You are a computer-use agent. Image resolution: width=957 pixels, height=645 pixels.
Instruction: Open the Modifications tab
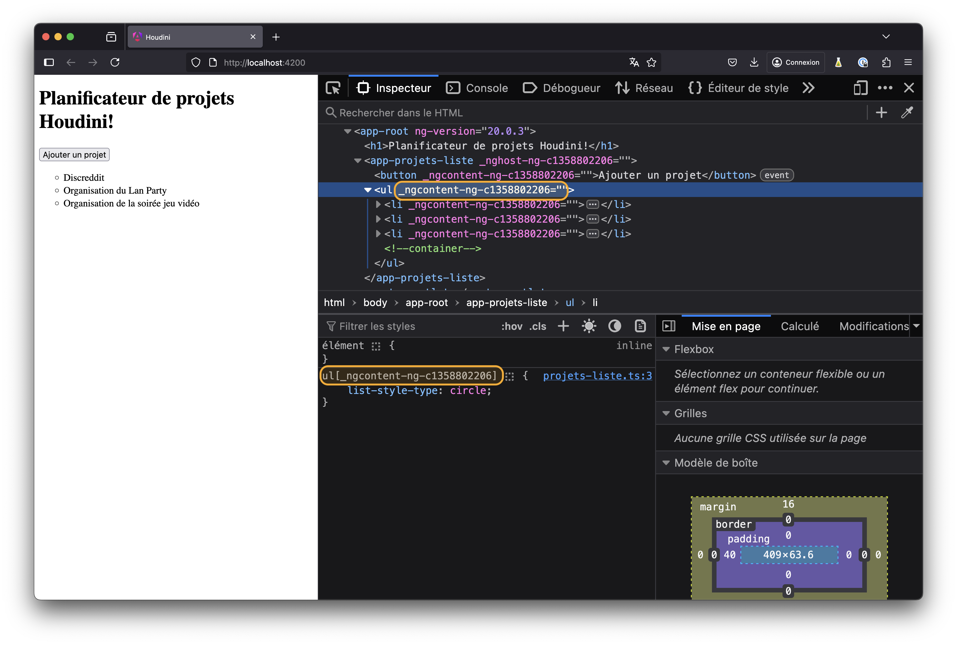[874, 326]
